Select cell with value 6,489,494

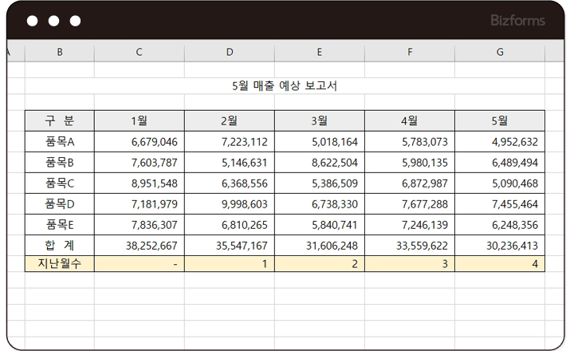pos(500,162)
